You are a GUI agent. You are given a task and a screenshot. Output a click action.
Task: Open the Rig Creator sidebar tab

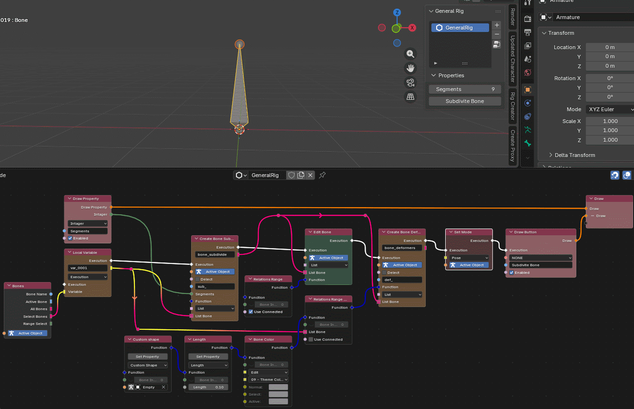pyautogui.click(x=512, y=106)
